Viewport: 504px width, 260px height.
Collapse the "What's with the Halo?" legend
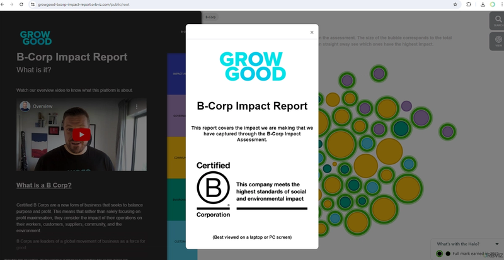click(x=497, y=244)
